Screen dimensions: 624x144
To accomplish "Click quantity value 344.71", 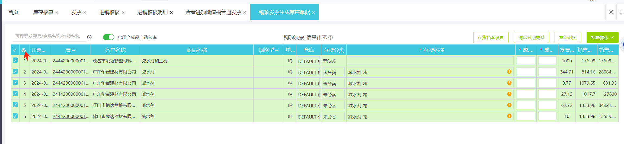I will point(567,72).
